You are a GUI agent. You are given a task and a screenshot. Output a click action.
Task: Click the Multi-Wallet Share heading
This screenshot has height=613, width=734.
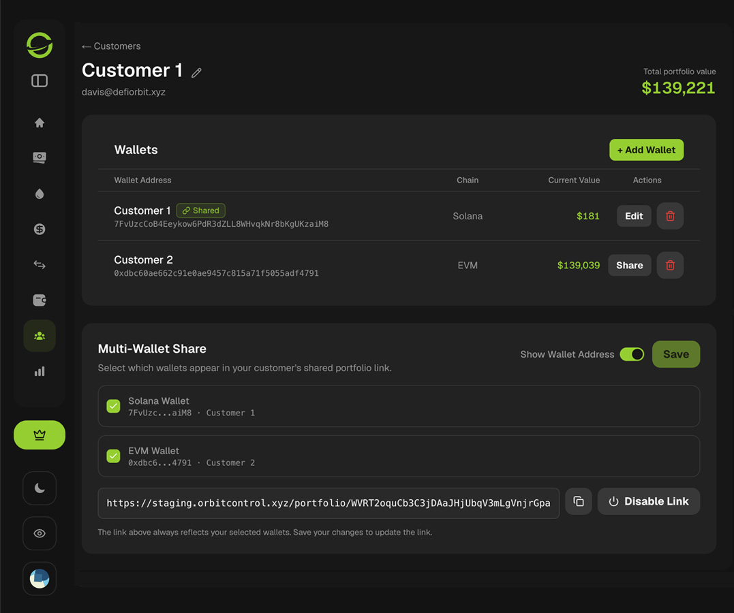click(x=152, y=349)
